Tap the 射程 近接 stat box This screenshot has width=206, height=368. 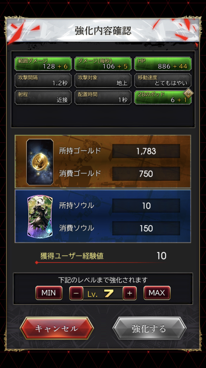coord(43,97)
